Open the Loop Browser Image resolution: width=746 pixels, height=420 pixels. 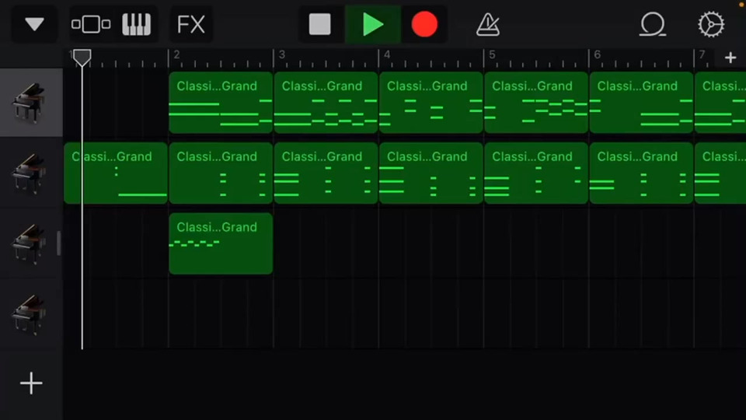652,24
